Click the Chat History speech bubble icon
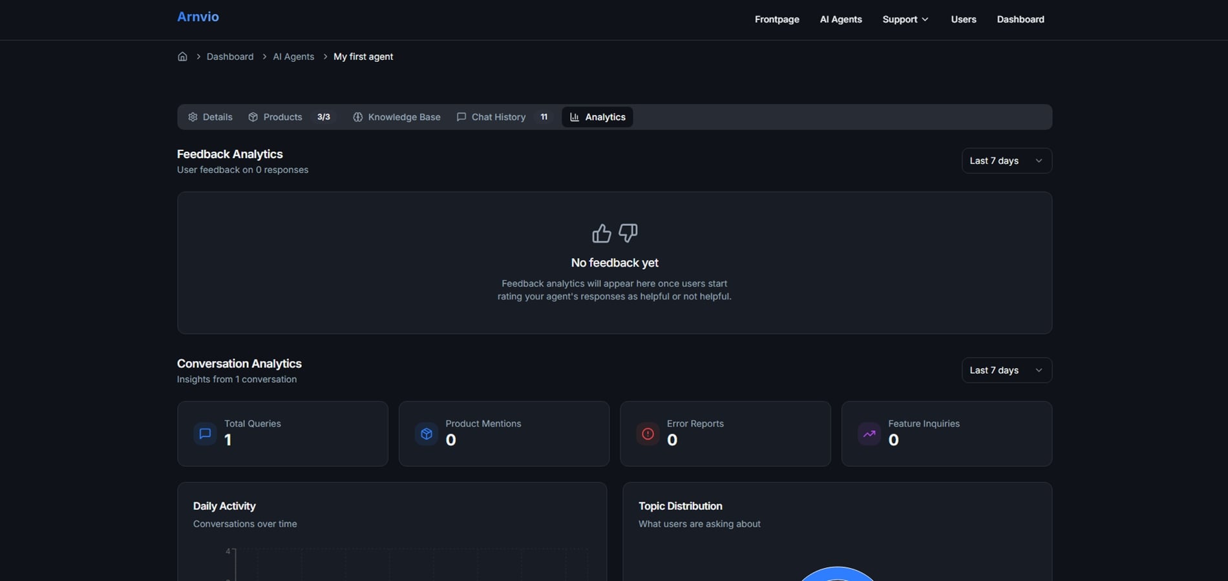The height and width of the screenshot is (581, 1228). tap(461, 117)
